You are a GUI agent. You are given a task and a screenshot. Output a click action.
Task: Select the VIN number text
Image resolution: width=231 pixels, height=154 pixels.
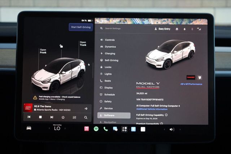pos(150,99)
